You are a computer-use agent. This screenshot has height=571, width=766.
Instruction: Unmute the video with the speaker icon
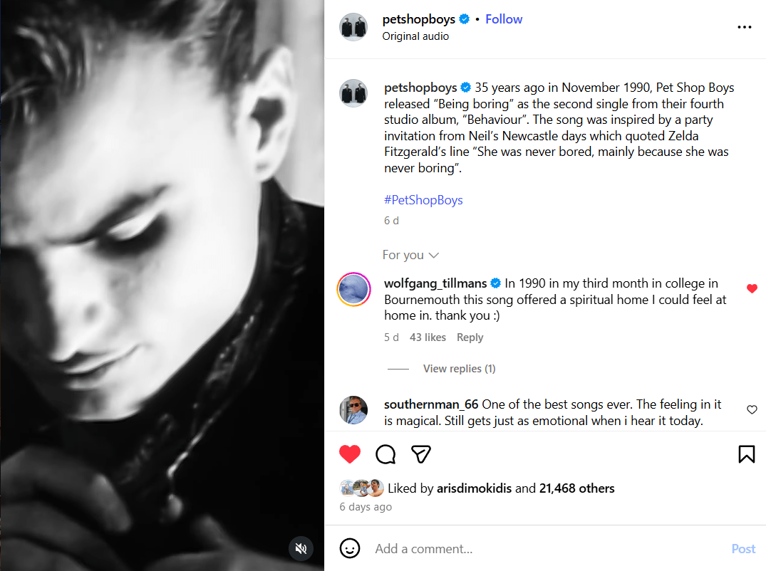(301, 548)
